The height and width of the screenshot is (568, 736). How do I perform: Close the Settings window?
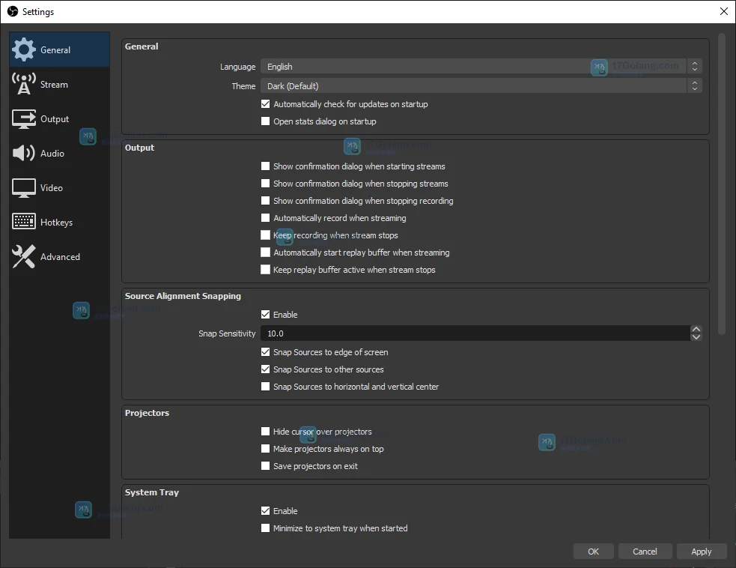[x=724, y=11]
